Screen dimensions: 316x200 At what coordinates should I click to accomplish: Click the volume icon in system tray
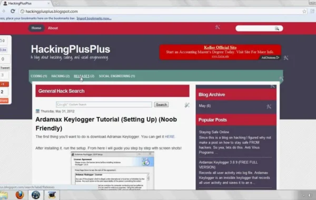point(310,195)
